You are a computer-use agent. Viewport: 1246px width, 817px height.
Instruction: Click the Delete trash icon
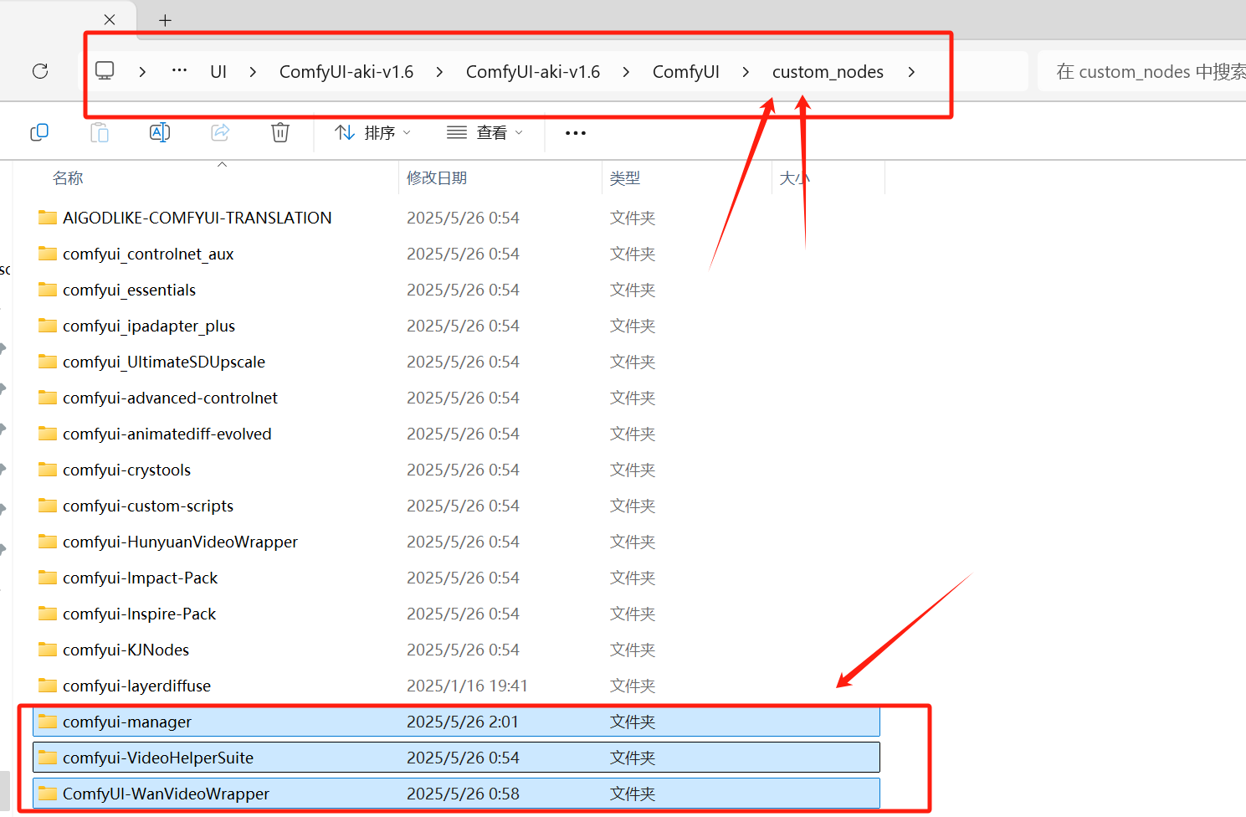[x=280, y=132]
